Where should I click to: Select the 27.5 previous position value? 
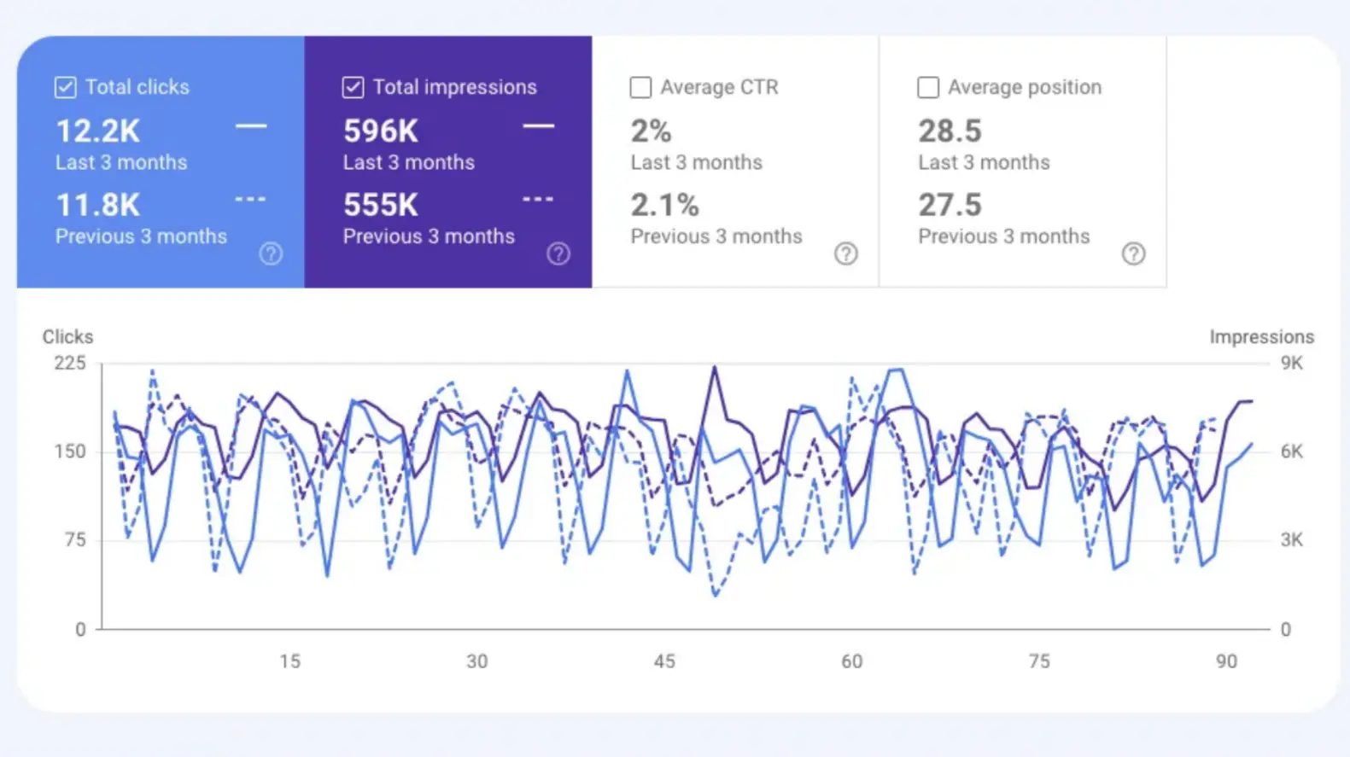950,206
